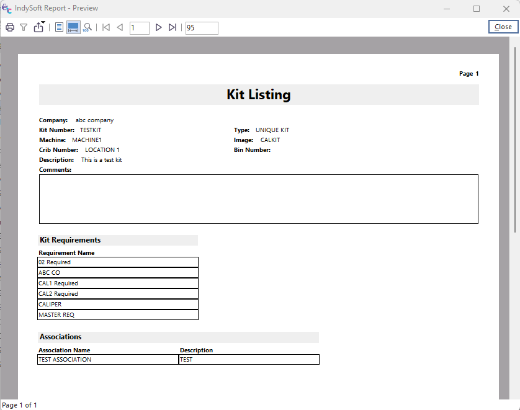Click the page number input field
520x410 pixels.
tap(139, 28)
